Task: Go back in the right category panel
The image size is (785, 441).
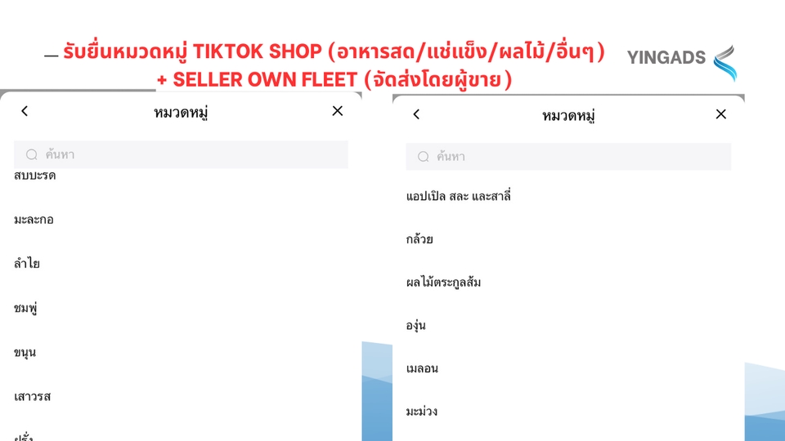Action: [x=416, y=114]
